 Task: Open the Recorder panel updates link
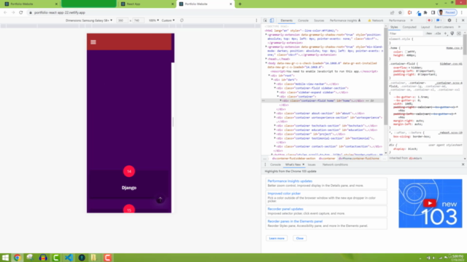[285, 209]
